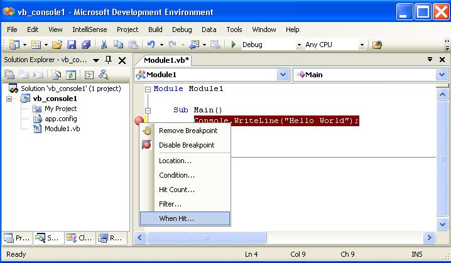Pin the Solution Explorer with pushpin icon
The height and width of the screenshot is (263, 451).
point(109,60)
